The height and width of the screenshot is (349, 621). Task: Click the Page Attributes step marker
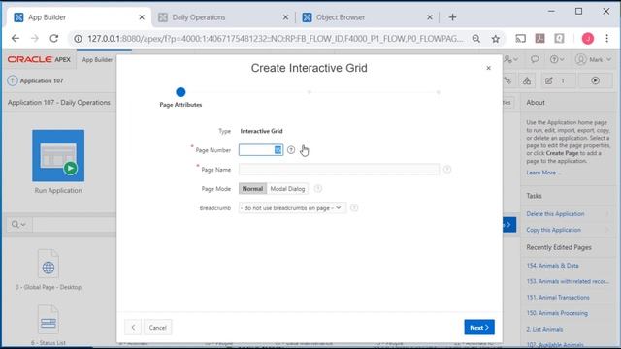(180, 92)
